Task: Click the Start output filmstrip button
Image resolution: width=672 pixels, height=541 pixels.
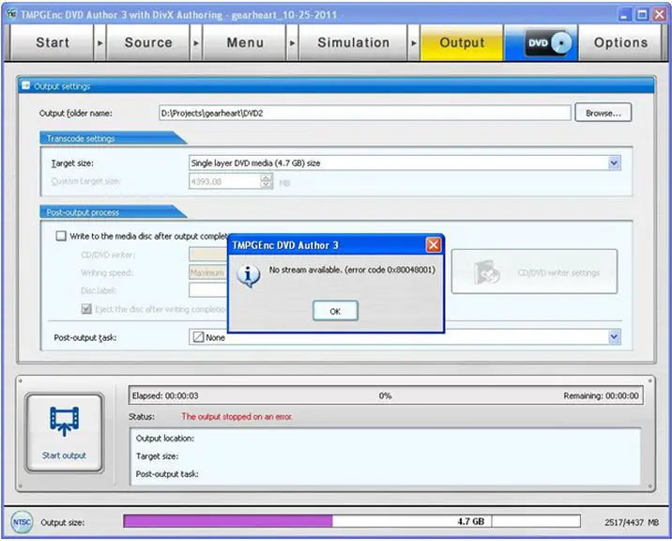Action: point(64,429)
